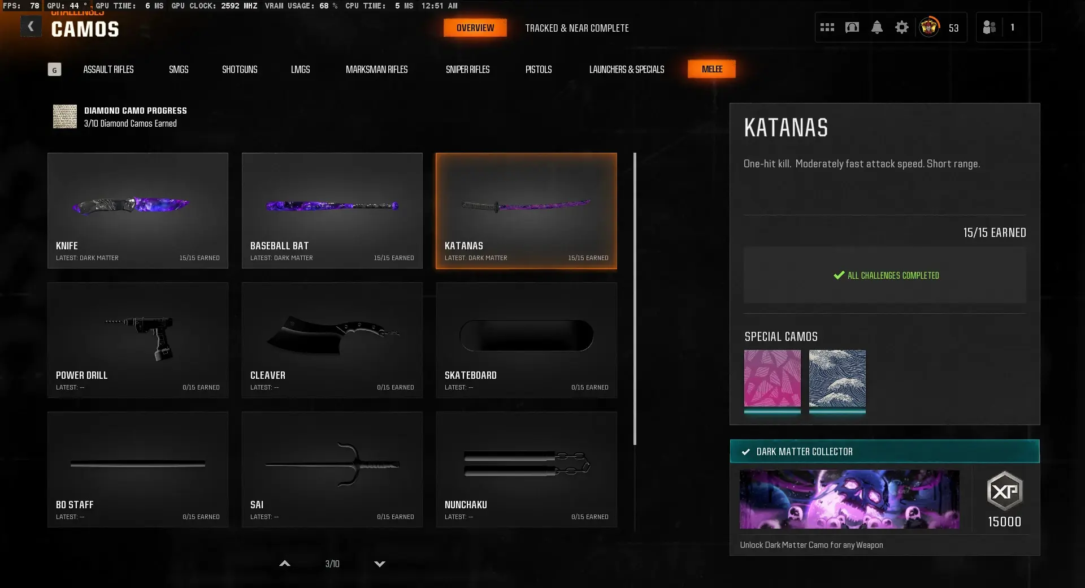
Task: Click the player emblem avatar
Action: pos(929,27)
